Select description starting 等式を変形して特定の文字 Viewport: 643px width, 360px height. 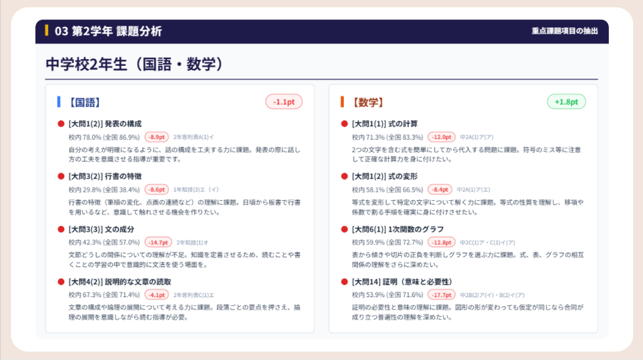click(x=468, y=207)
